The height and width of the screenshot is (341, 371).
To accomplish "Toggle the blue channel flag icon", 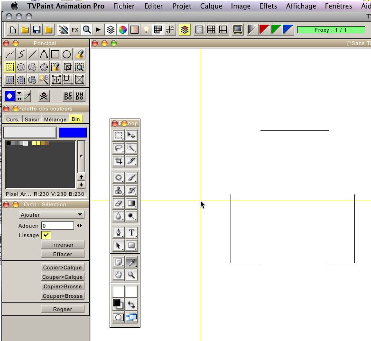I will click(x=288, y=29).
